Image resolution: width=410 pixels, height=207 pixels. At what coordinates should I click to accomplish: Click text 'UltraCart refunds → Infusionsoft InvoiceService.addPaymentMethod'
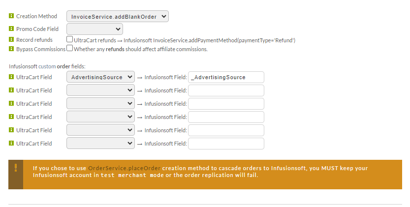point(185,40)
